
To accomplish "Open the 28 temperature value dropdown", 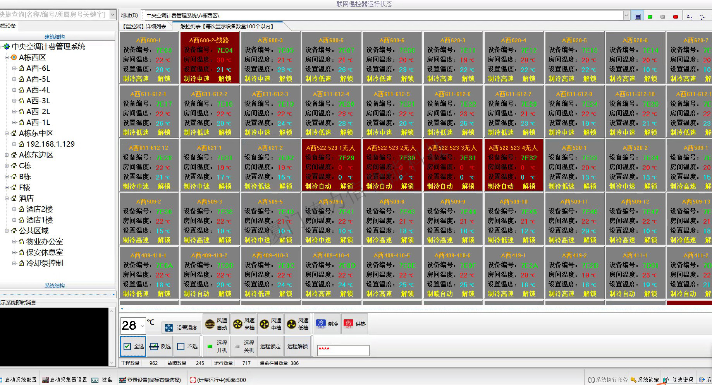I will [142, 326].
